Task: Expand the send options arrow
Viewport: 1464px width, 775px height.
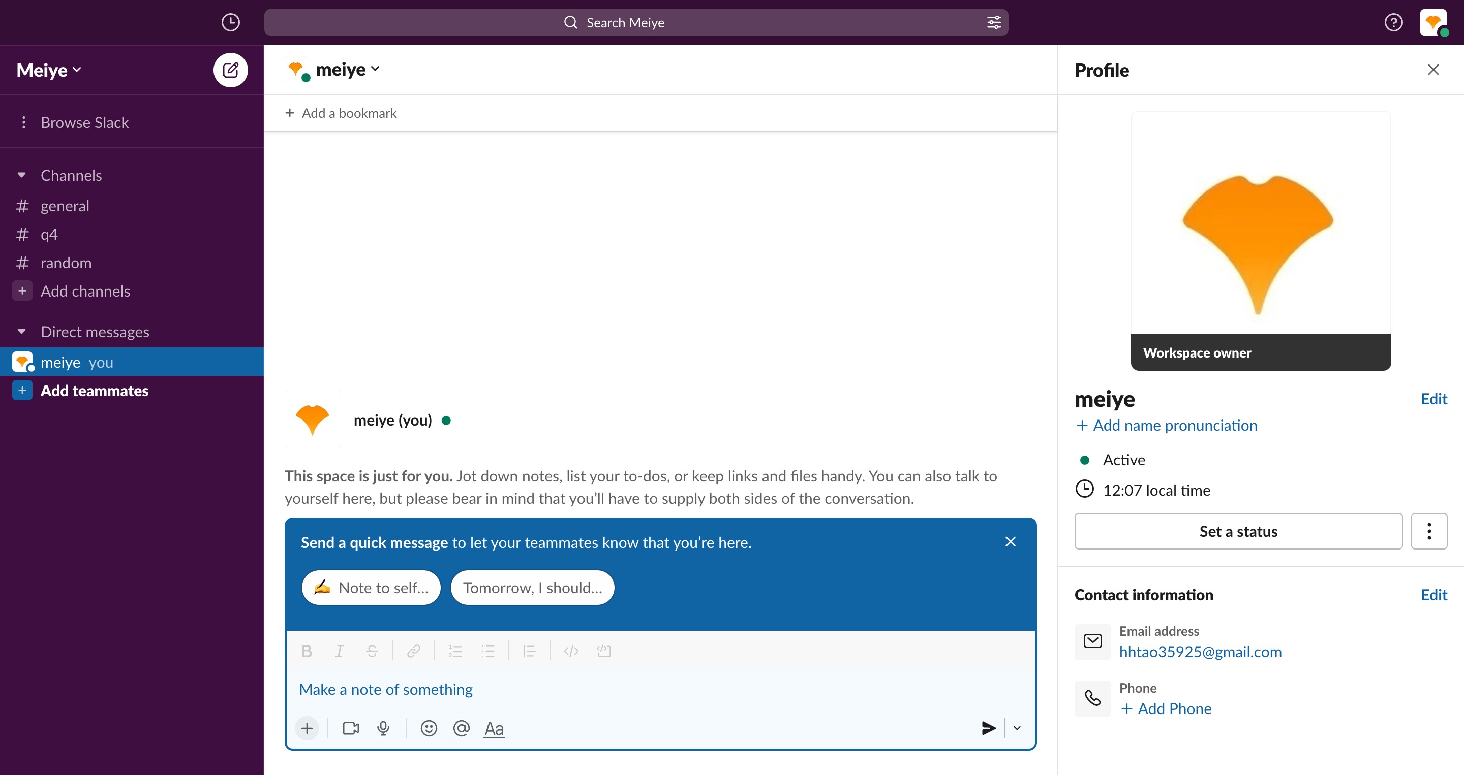Action: 1017,728
